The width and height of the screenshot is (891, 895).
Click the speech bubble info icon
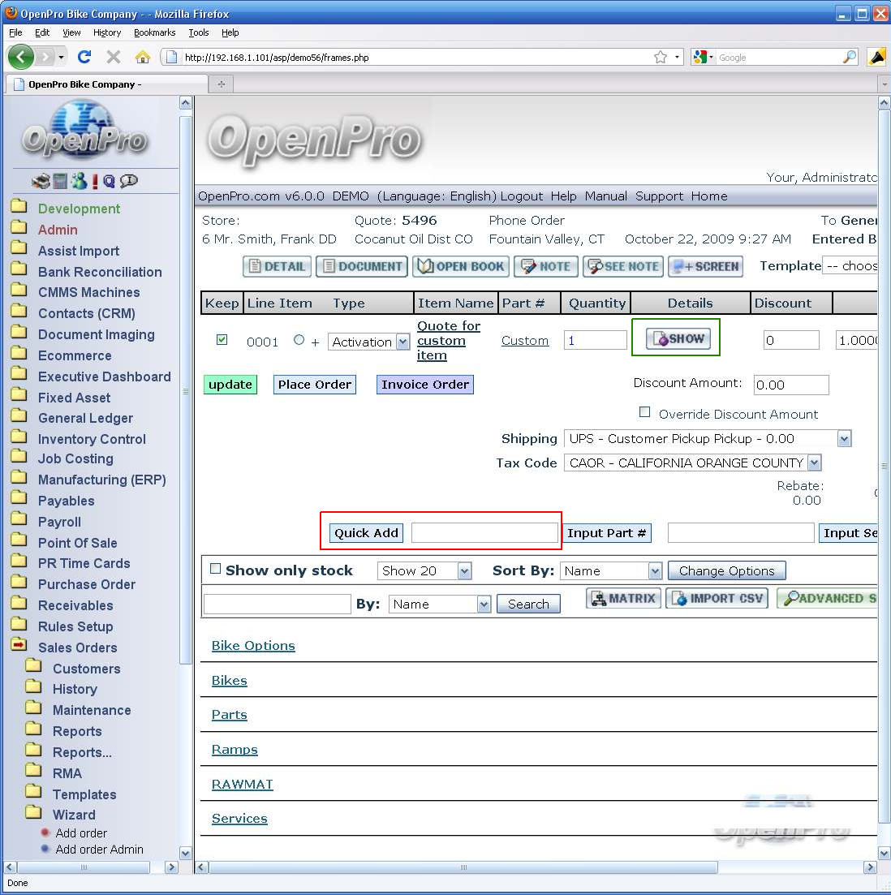128,181
